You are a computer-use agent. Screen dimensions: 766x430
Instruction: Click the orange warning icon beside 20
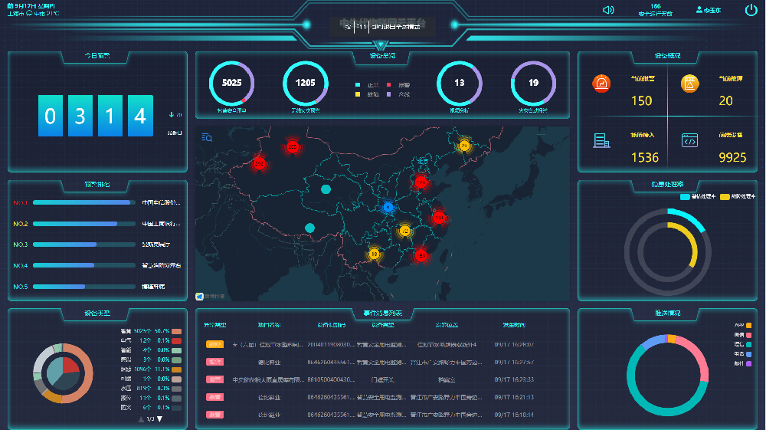coord(689,83)
